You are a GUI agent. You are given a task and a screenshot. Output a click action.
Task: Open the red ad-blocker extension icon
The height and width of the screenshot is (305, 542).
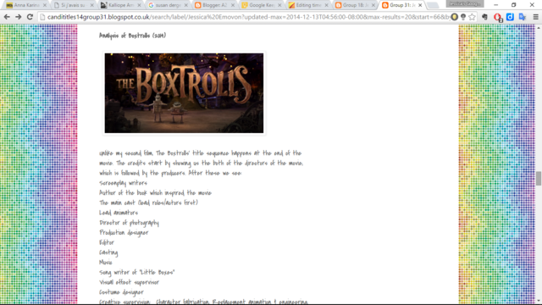(x=498, y=17)
